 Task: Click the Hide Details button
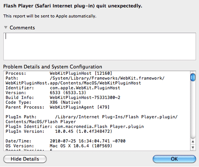(x=25, y=159)
